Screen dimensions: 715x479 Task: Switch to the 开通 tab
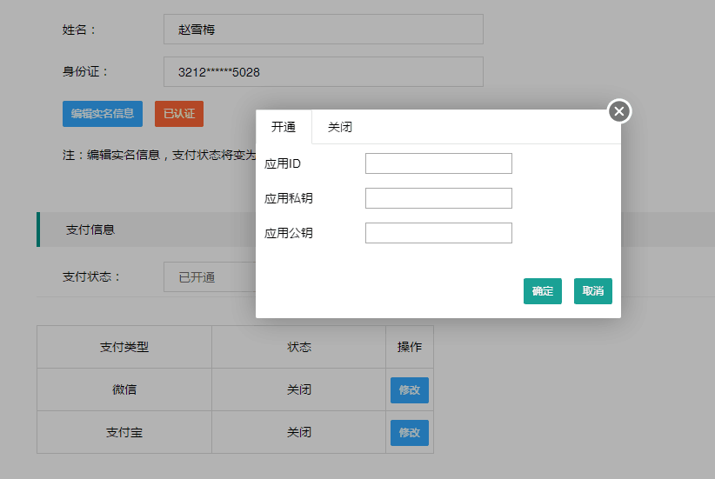click(x=284, y=127)
